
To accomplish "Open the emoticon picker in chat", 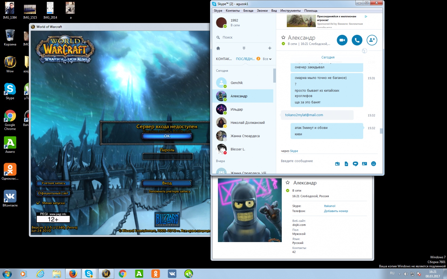I will coord(373,164).
